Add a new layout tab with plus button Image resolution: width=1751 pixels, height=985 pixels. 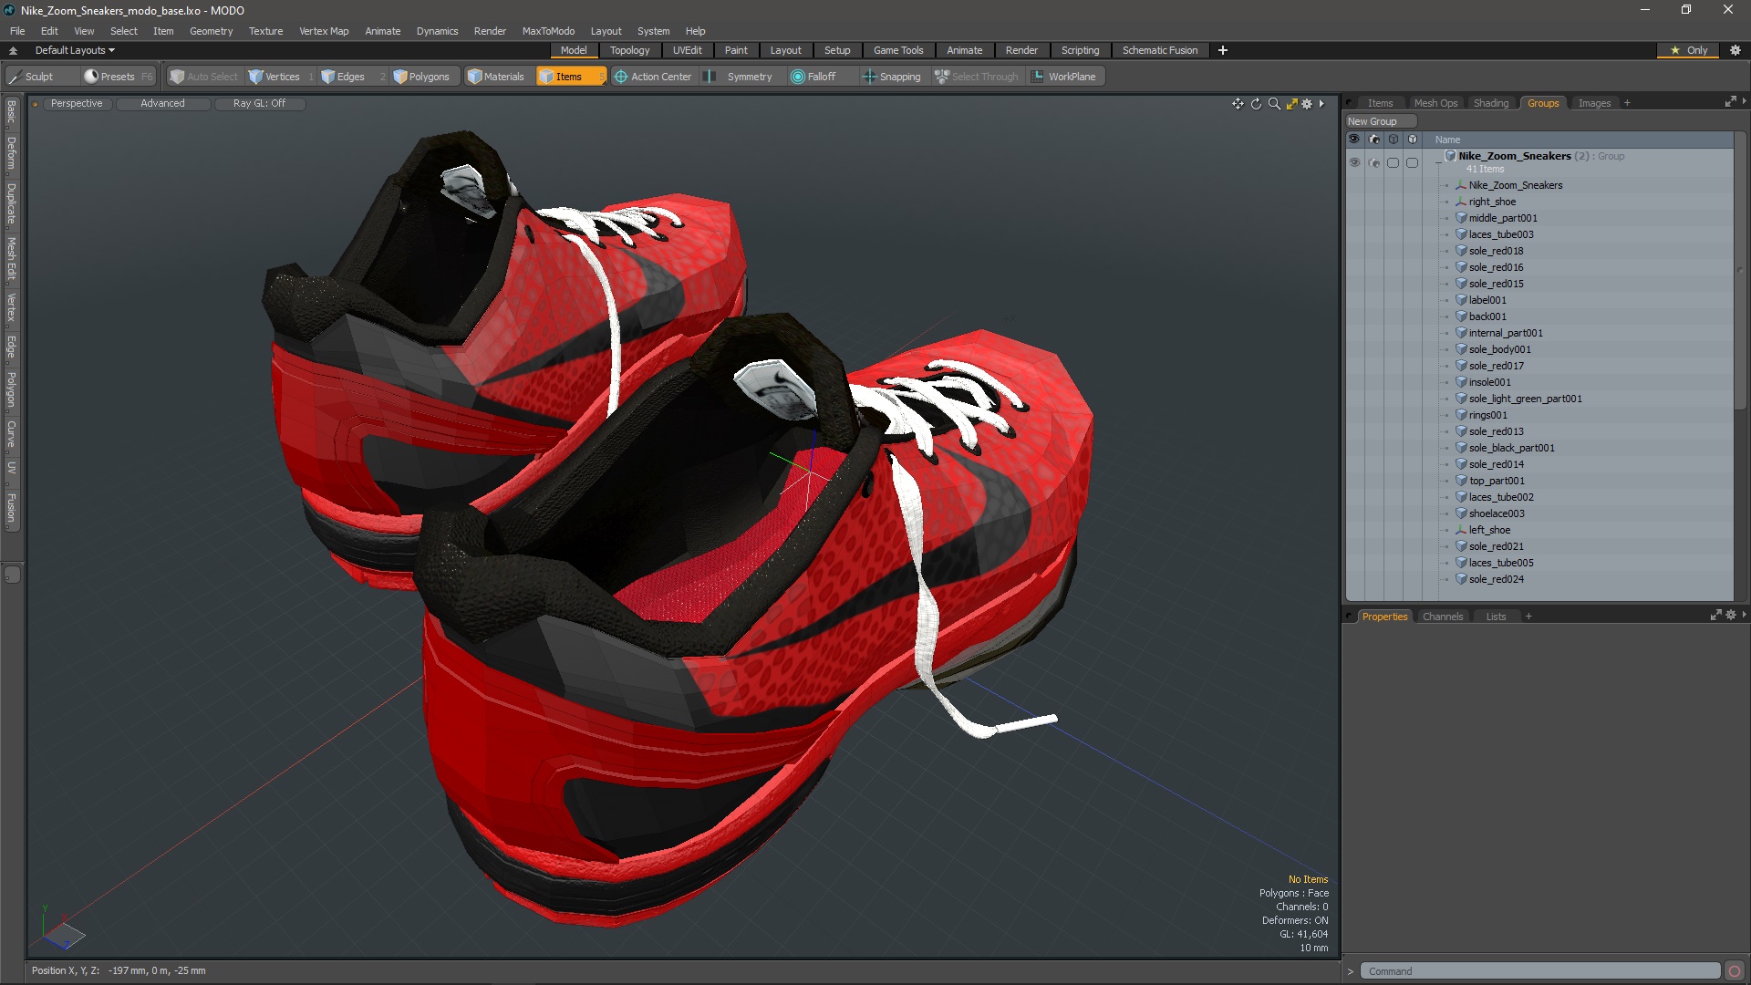[1222, 50]
